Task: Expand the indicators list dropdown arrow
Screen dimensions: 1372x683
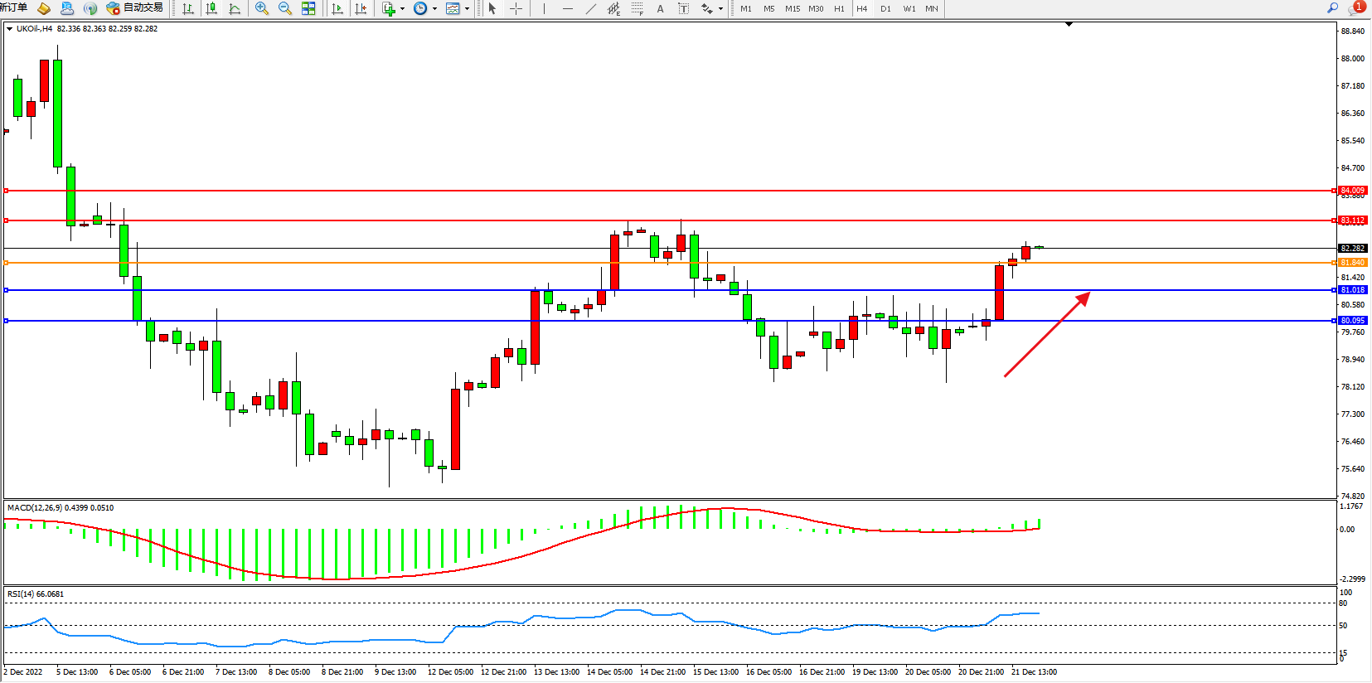Action: coord(403,9)
